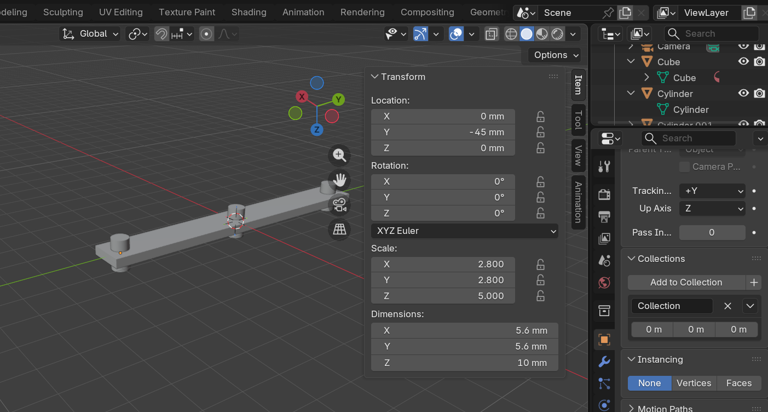Lock the Scale X value
Image resolution: width=768 pixels, height=412 pixels.
540,264
